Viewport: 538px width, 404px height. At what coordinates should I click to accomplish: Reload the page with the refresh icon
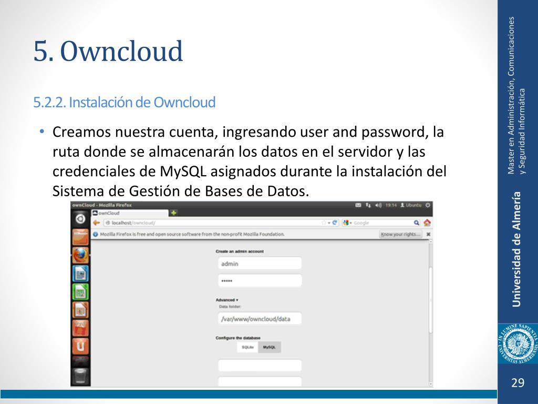tap(335, 223)
